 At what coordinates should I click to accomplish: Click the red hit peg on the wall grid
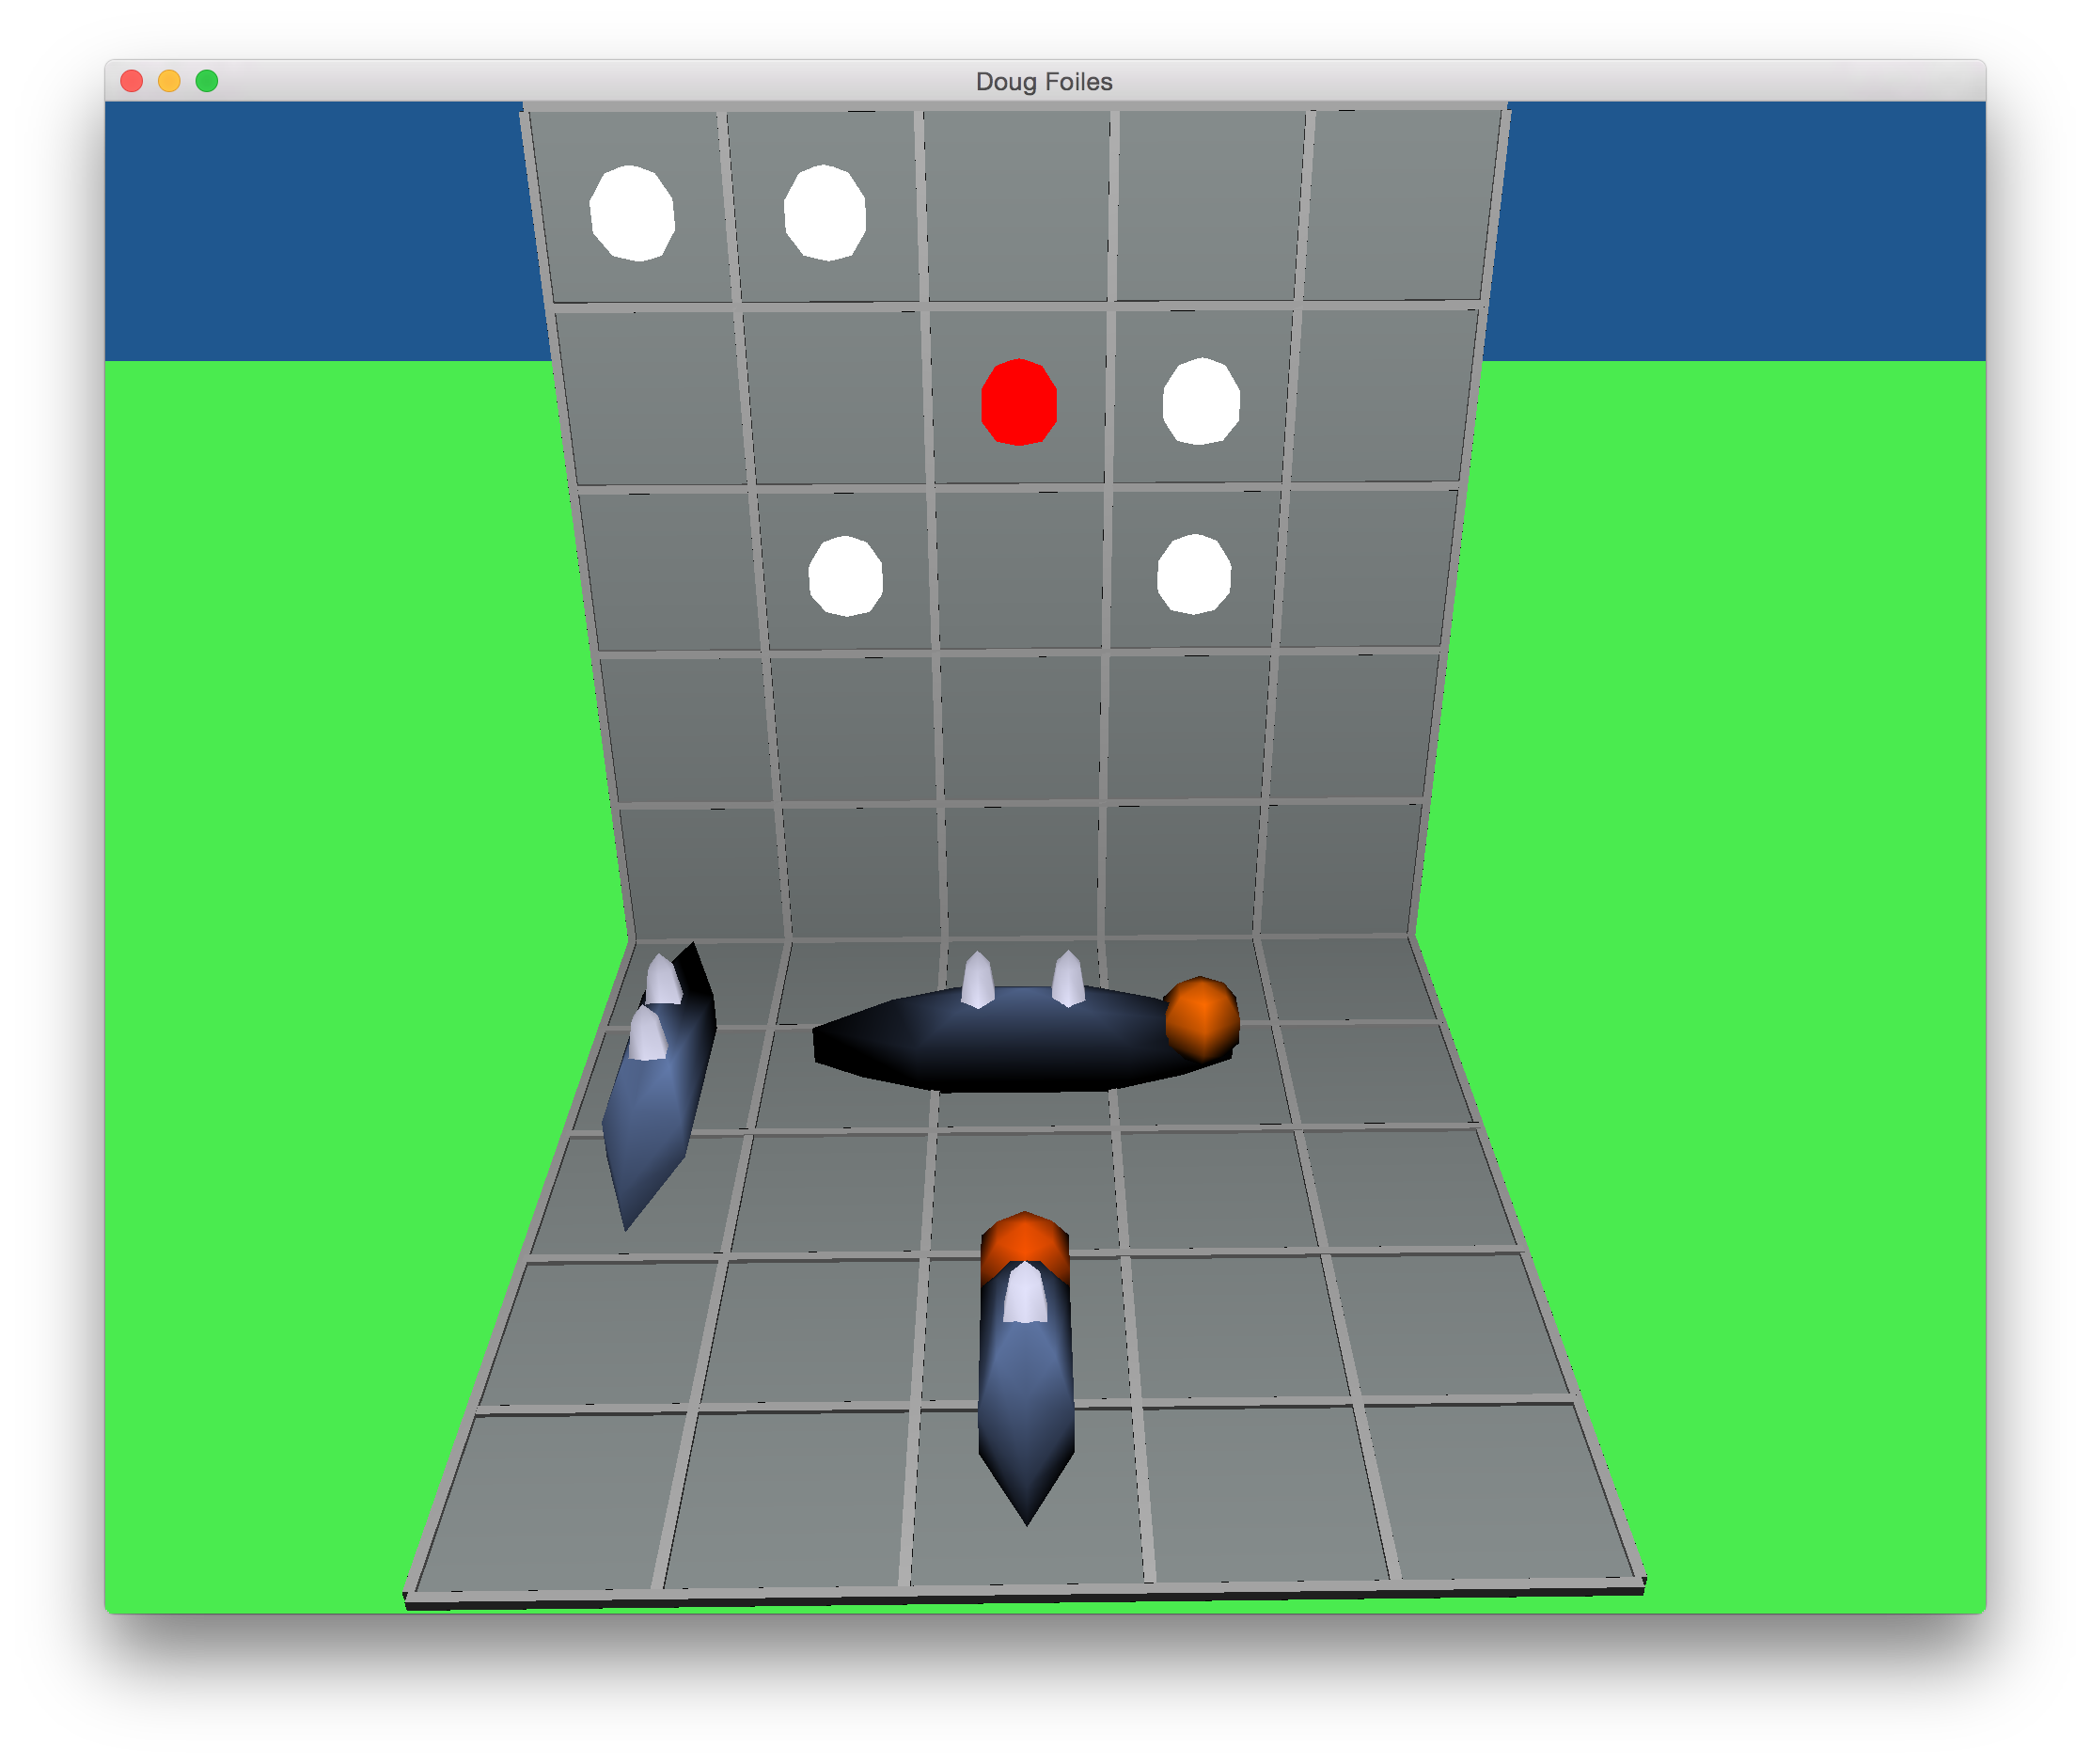(1019, 402)
